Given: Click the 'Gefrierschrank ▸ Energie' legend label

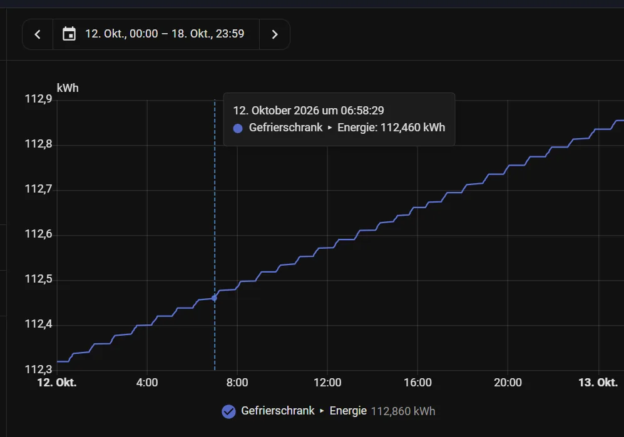Looking at the screenshot, I should (x=304, y=411).
